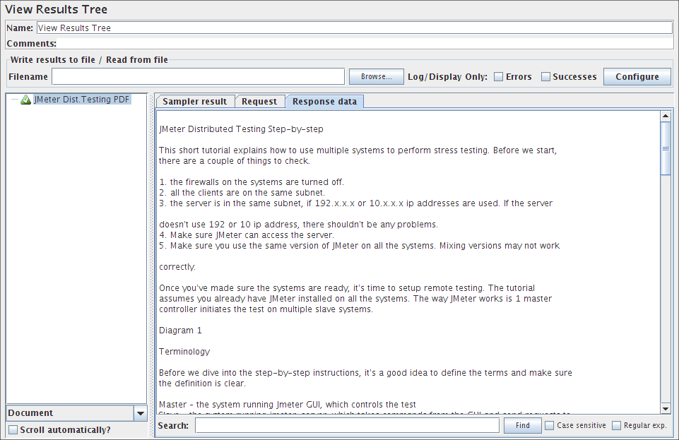Select the Response data tab
Screen dimensions: 679x440
pyautogui.click(x=324, y=102)
